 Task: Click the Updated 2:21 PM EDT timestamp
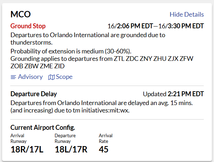tap(173, 94)
